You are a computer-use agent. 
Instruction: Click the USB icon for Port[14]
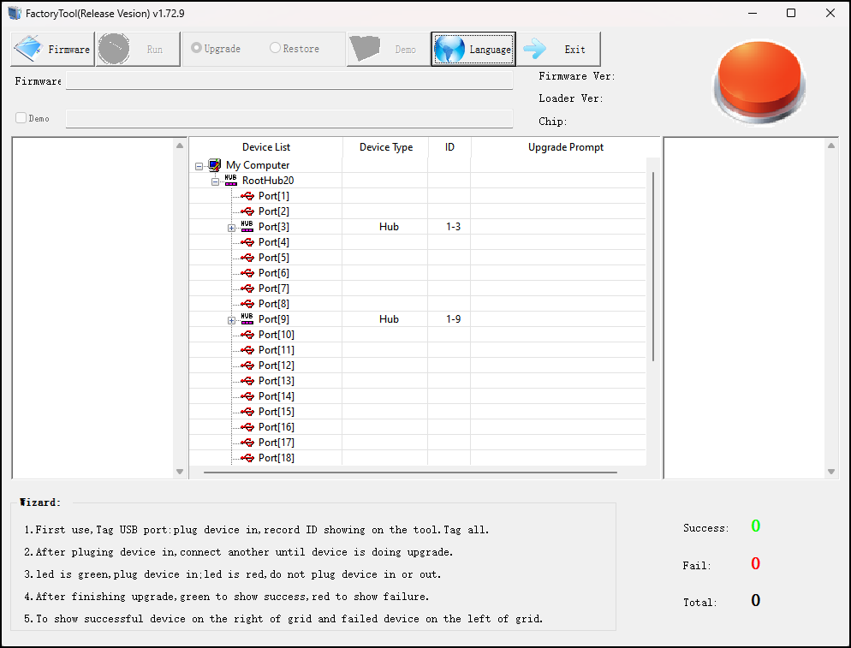point(247,396)
